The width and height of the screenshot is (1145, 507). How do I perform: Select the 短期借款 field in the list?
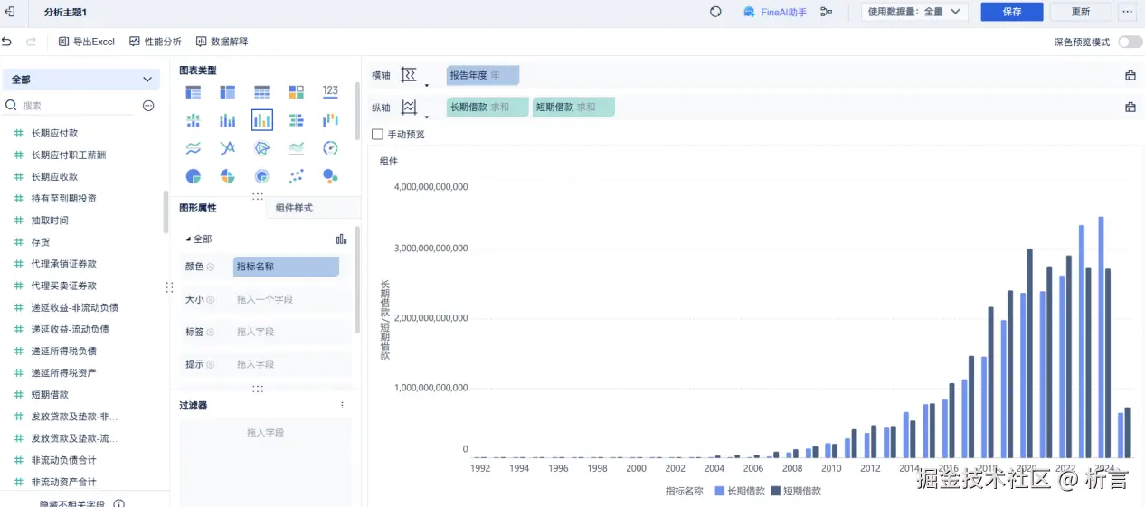click(50, 395)
